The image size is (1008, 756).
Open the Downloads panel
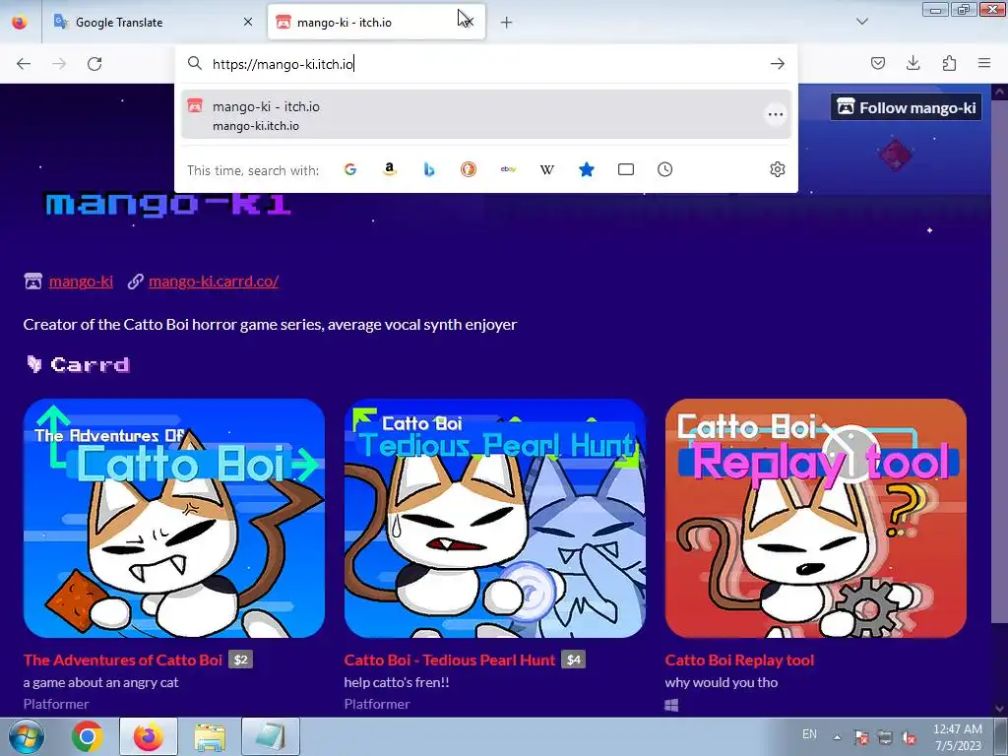tap(913, 63)
